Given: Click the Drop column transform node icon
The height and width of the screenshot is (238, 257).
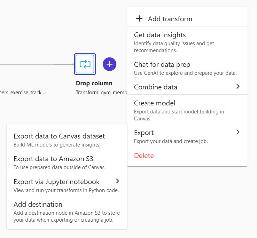Looking at the screenshot, I should click(85, 64).
